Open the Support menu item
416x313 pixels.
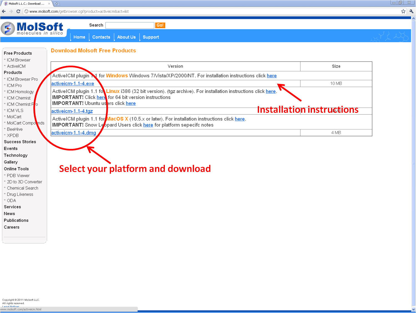pos(151,37)
